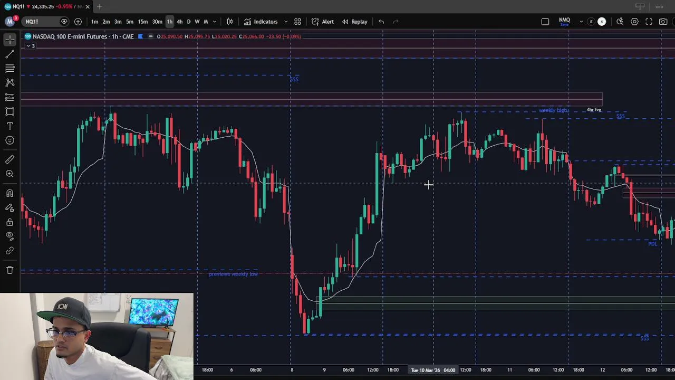
Task: Expand the favorite indicators dropdown arrow
Action: pos(286,22)
